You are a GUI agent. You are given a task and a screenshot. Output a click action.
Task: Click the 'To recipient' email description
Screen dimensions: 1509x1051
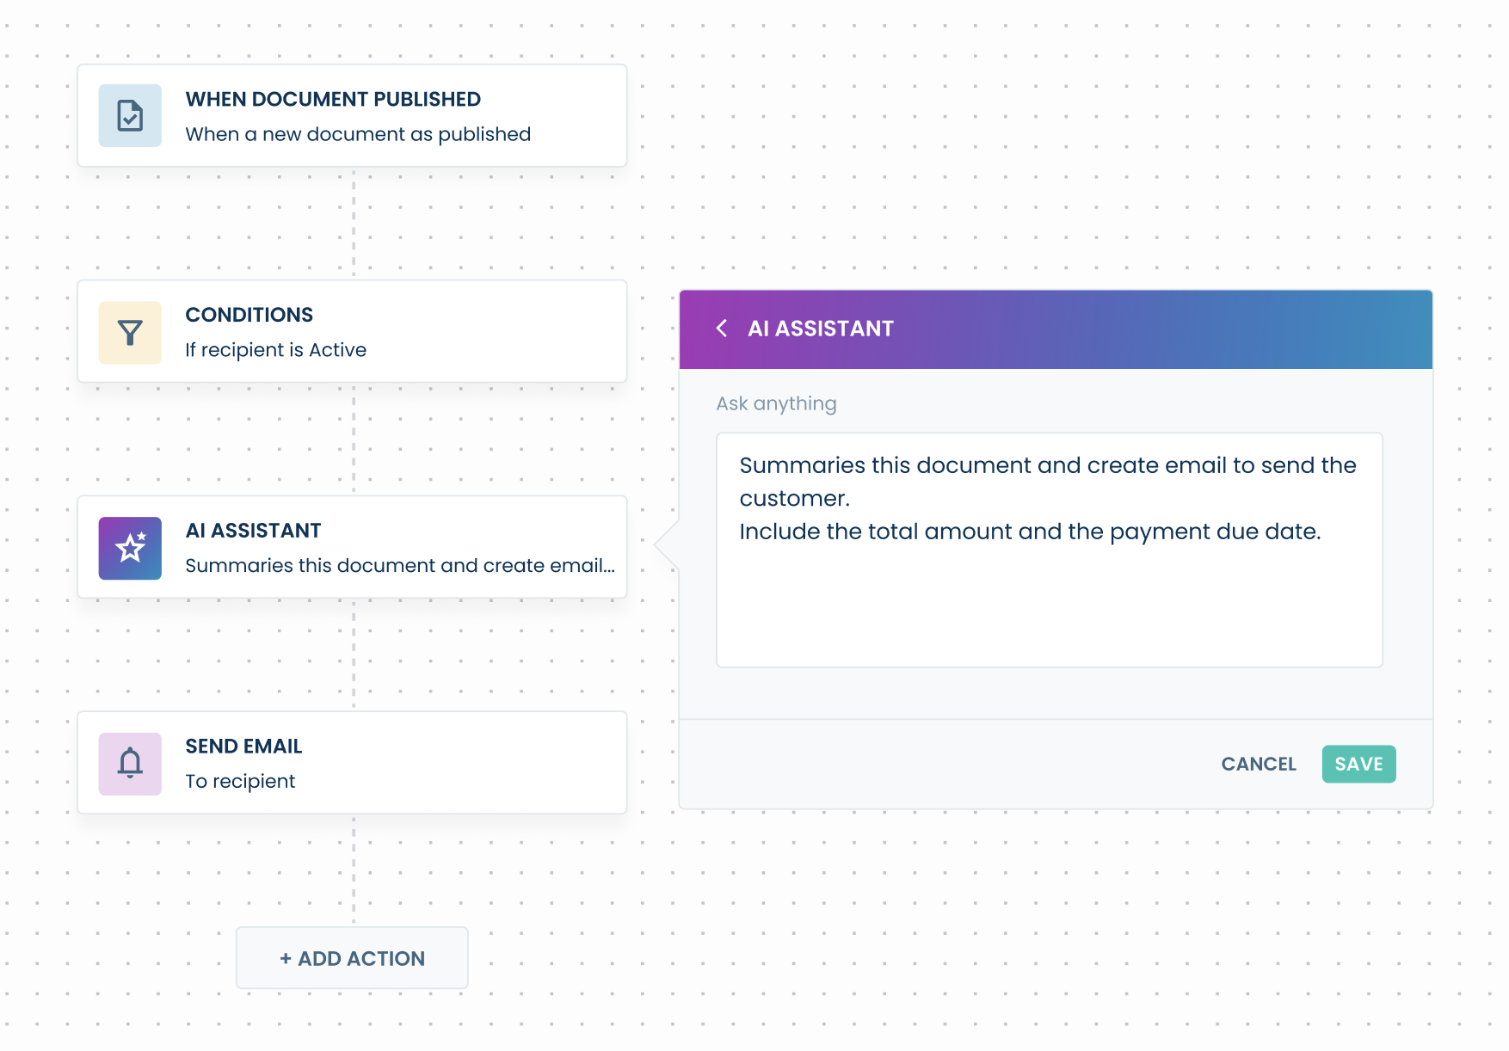tap(240, 781)
